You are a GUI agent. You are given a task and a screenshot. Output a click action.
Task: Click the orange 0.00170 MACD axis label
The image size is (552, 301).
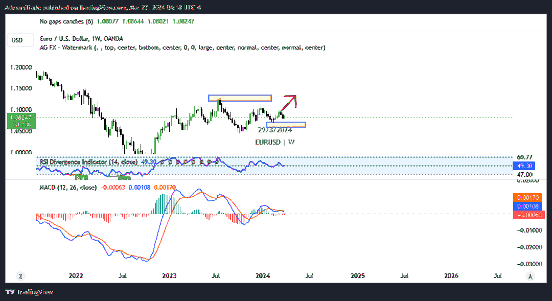pos(527,197)
